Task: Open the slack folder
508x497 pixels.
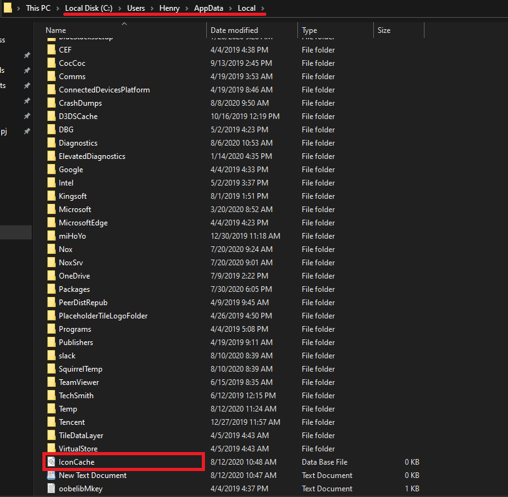Action: tap(66, 355)
